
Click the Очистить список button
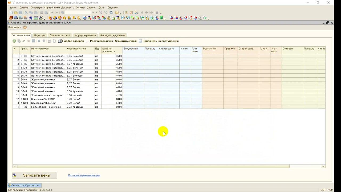[126, 41]
